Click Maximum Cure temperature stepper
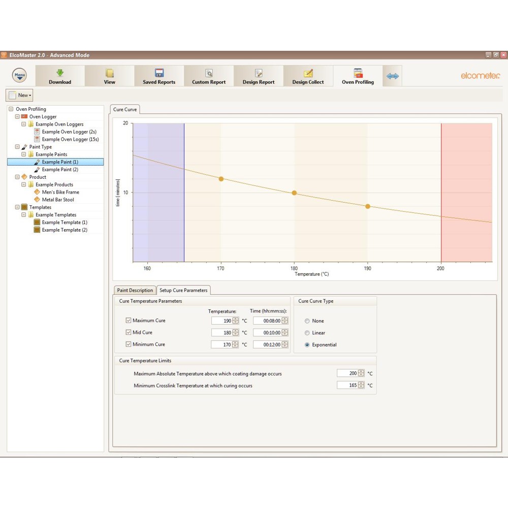The image size is (508, 508). [236, 321]
